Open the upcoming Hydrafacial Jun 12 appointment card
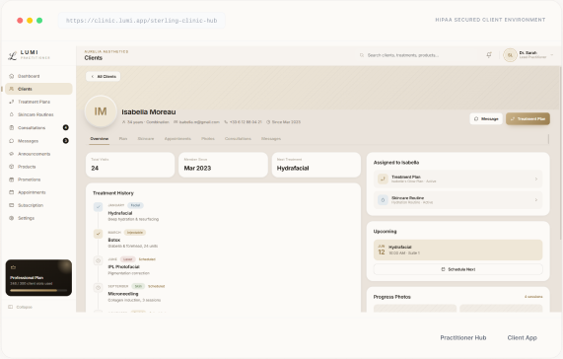Viewport: 563px width, 359px height. click(x=457, y=250)
